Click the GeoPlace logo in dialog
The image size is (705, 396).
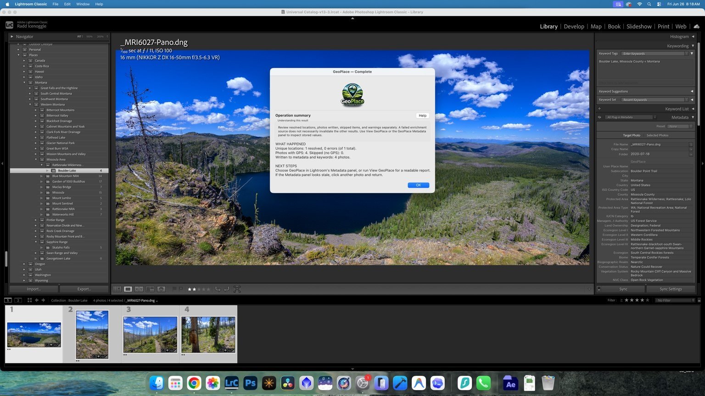[352, 95]
